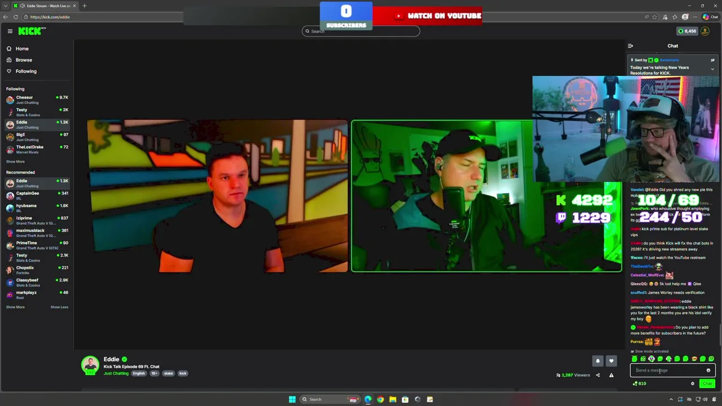
Task: Click the taskbar Search box
Action: click(331, 399)
